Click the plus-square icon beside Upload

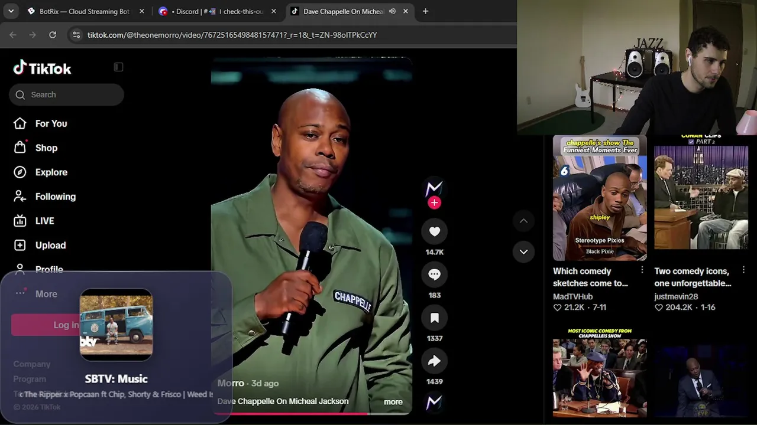point(20,245)
